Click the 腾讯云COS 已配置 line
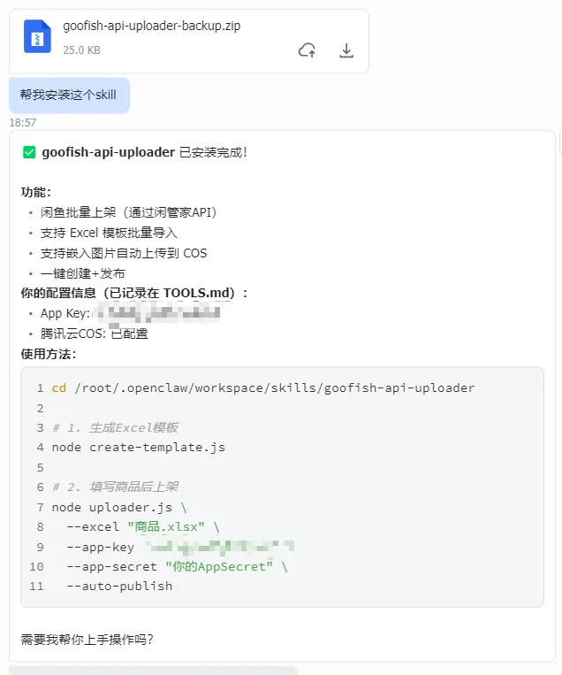562x675 pixels. (94, 334)
